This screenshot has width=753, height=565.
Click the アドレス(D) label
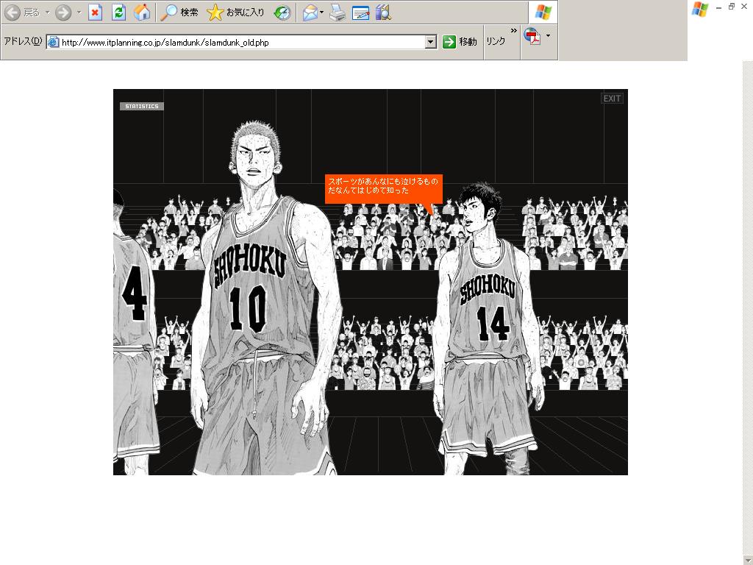pos(23,41)
